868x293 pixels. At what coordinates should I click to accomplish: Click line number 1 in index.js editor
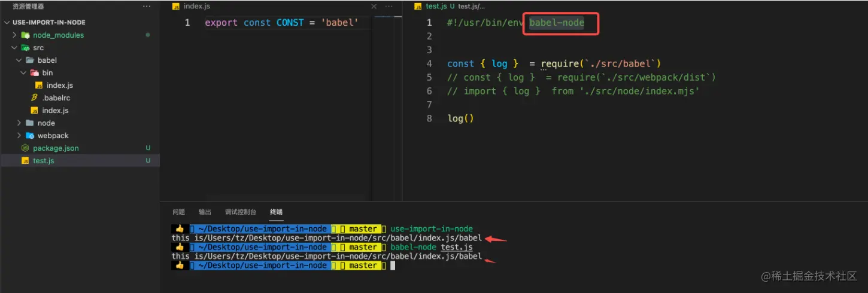187,23
